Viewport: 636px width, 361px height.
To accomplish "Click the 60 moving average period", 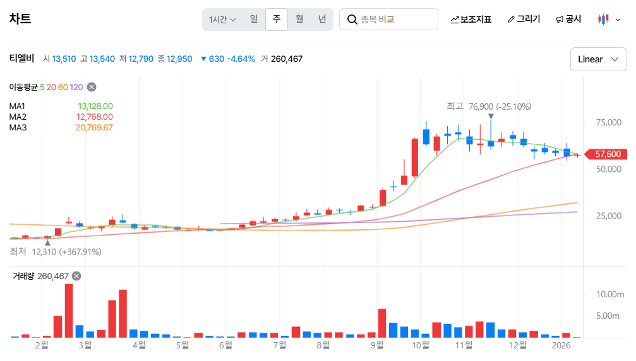I will (x=63, y=87).
